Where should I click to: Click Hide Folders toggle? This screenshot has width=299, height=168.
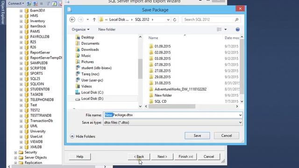point(83,136)
